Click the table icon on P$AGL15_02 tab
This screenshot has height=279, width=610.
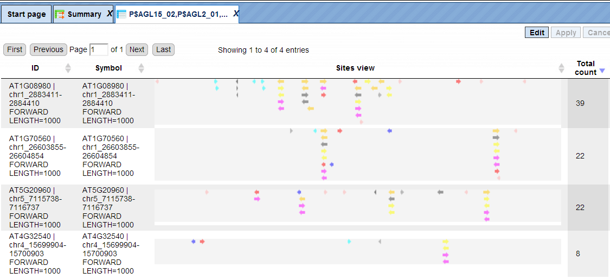(121, 15)
